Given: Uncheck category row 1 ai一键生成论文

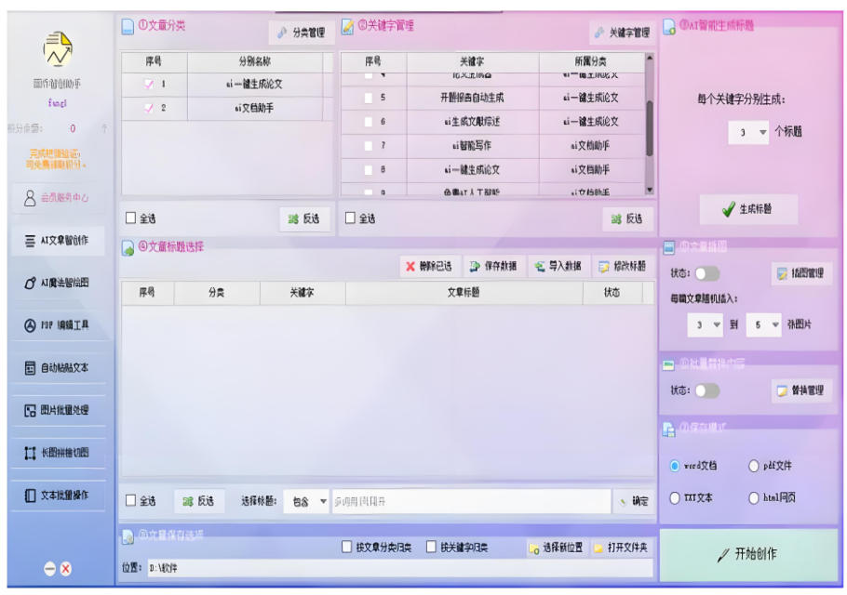Looking at the screenshot, I should click(149, 85).
